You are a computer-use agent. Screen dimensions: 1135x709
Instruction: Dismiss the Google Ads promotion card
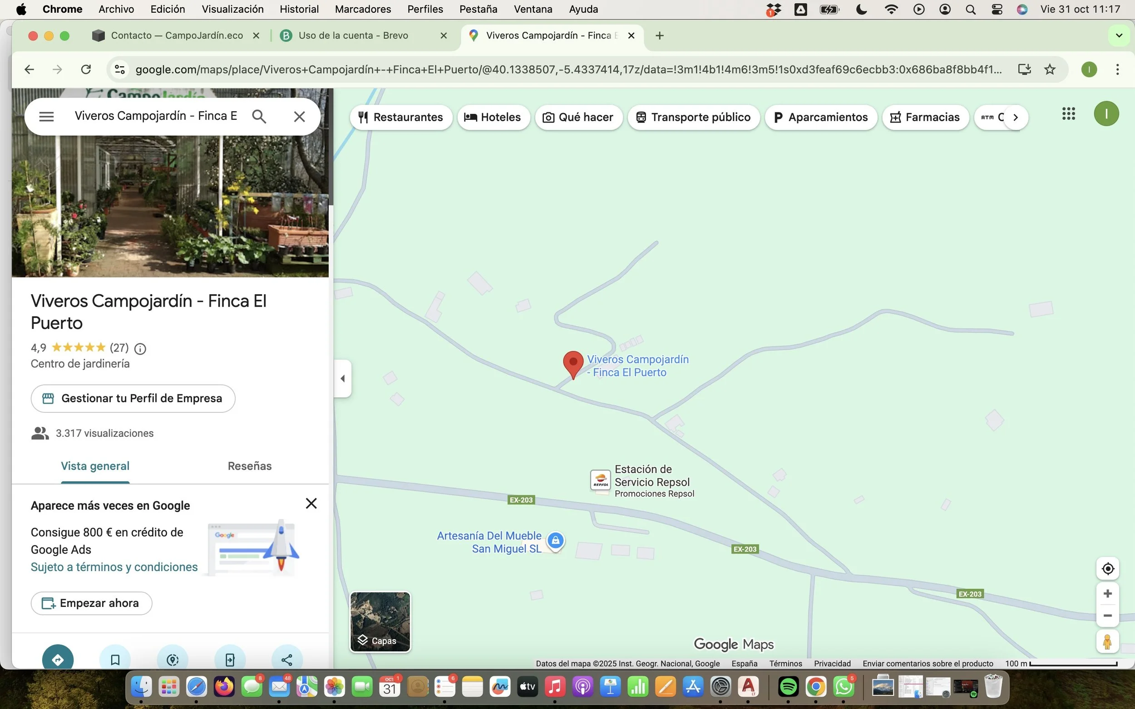[311, 503]
